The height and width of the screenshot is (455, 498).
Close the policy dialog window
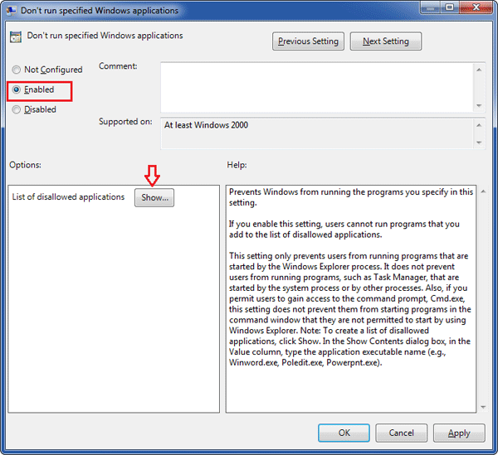pyautogui.click(x=476, y=7)
